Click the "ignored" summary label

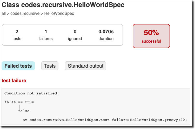pos(75,39)
